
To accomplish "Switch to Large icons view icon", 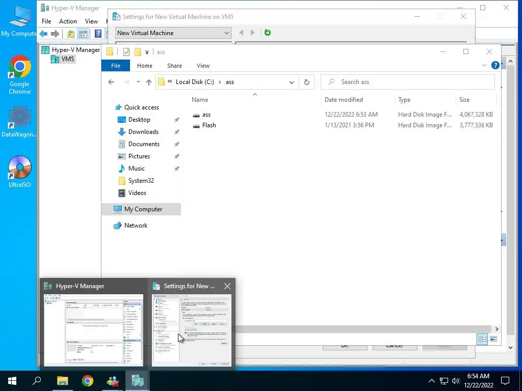I will pos(493,339).
